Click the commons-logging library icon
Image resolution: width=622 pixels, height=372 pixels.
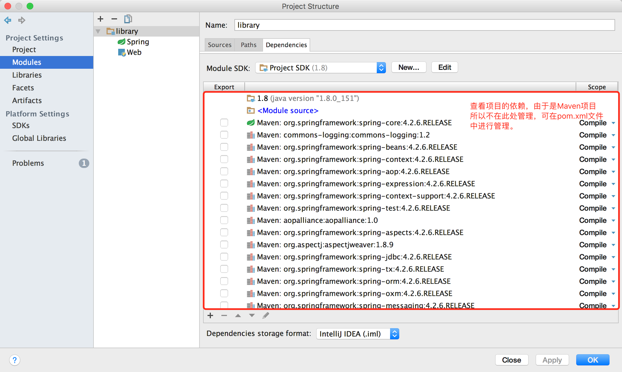(x=251, y=135)
